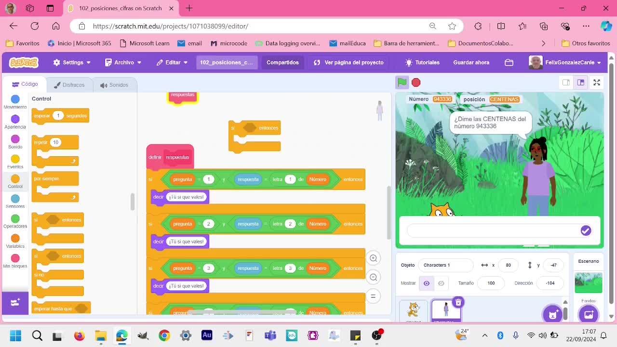Open the choose a backdrop button
Image resolution: width=617 pixels, height=347 pixels.
[589, 314]
